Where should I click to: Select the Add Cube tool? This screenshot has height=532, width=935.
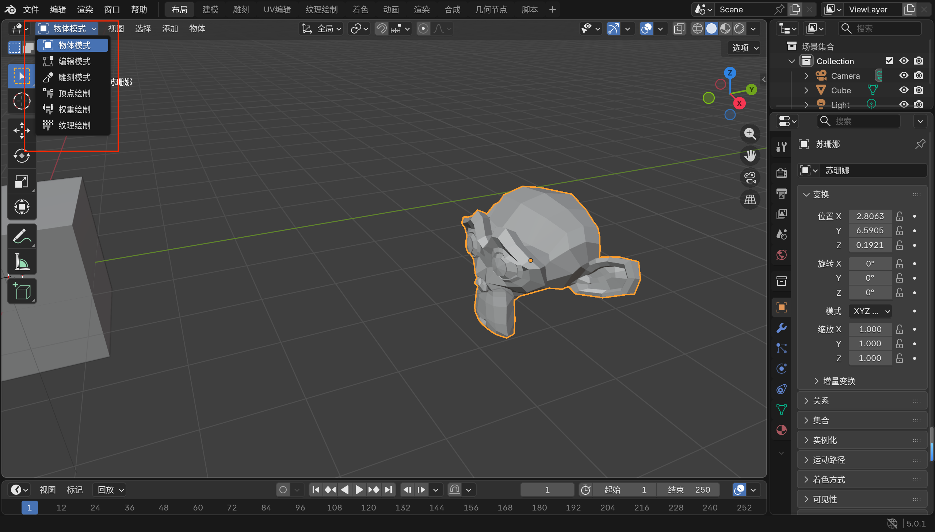tap(22, 291)
